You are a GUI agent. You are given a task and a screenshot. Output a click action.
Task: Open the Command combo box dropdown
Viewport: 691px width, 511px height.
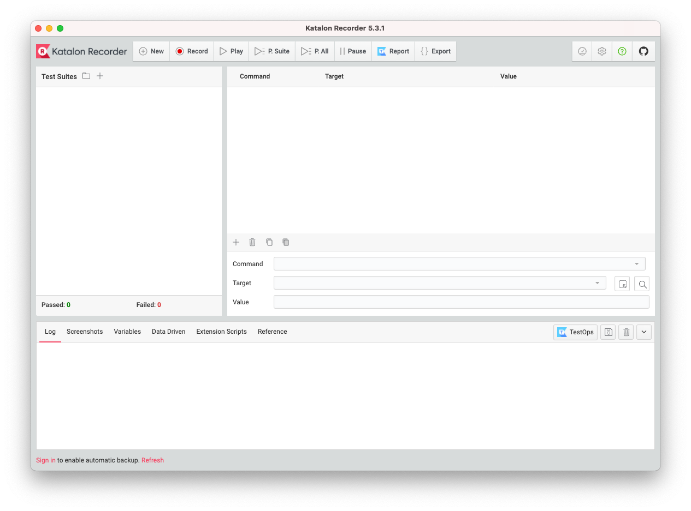(636, 264)
